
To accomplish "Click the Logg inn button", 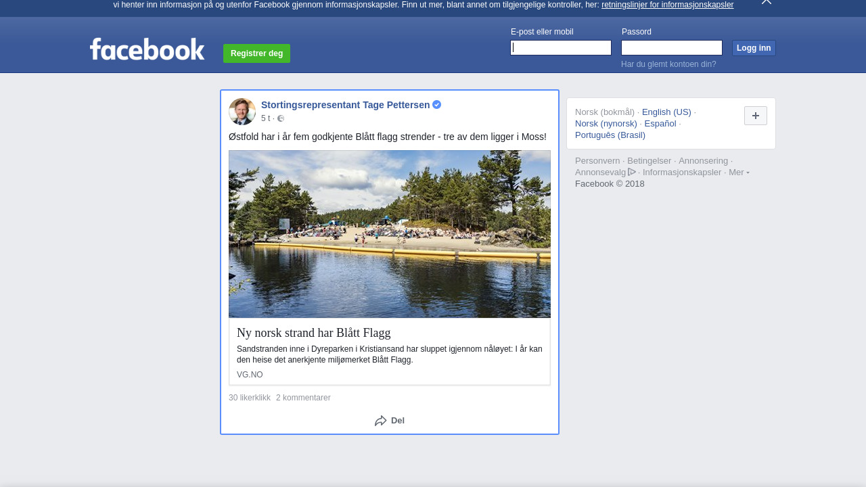I will (754, 48).
